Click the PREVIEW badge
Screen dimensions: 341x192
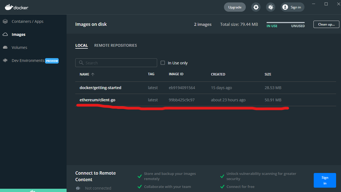[52, 61]
